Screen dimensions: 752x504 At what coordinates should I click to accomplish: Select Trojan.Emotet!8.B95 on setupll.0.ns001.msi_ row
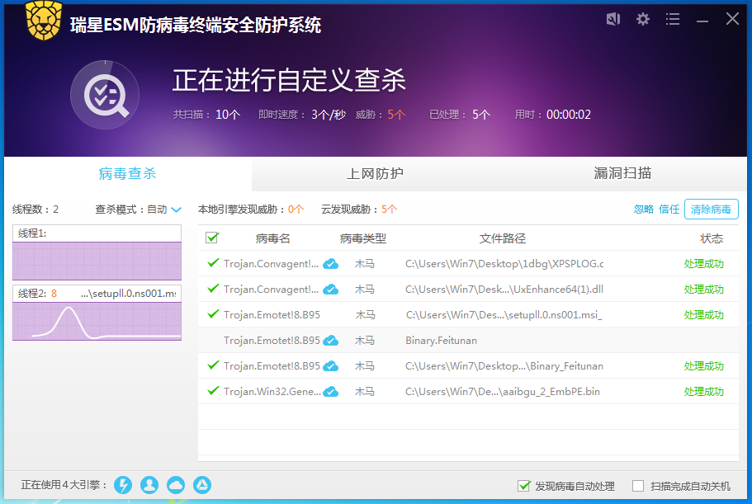(272, 315)
